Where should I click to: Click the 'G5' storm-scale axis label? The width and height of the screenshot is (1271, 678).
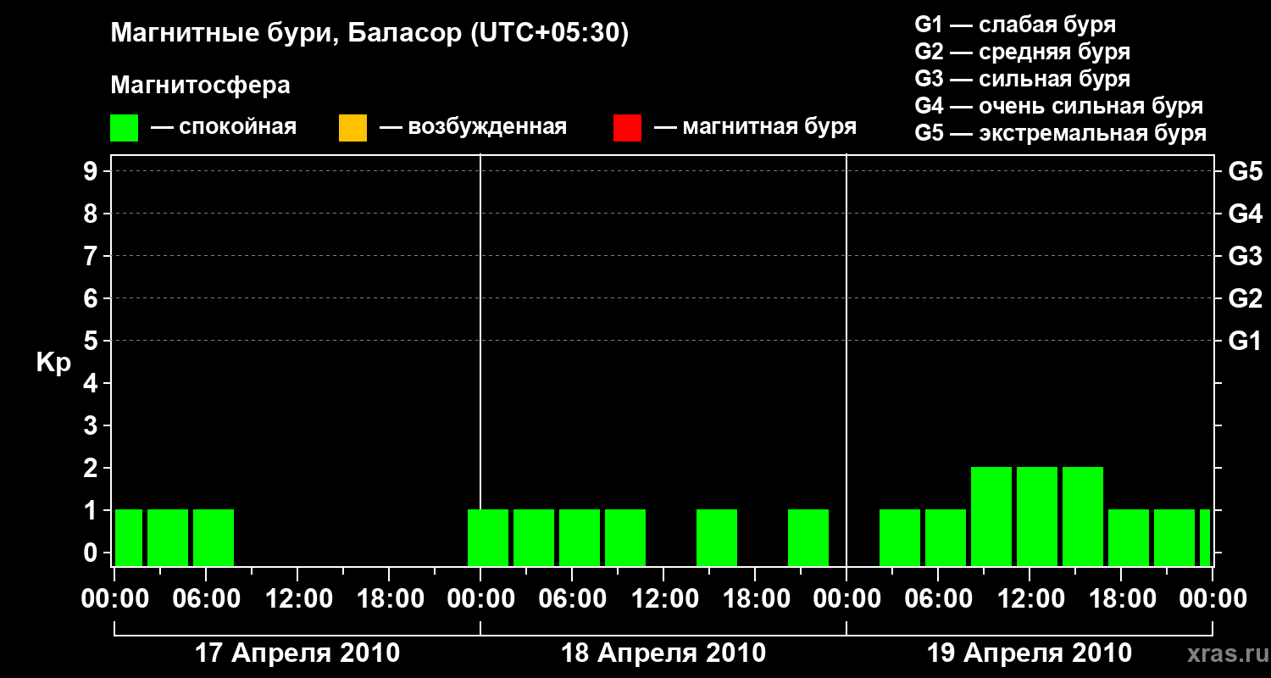(x=1245, y=171)
